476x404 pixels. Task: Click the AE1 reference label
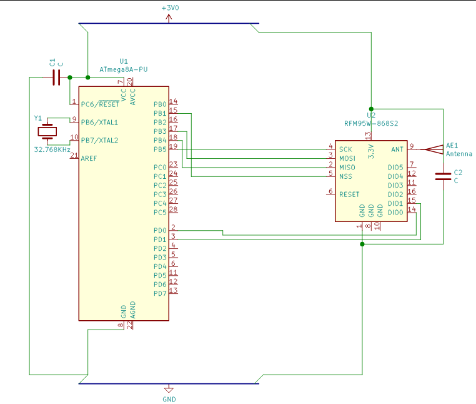point(452,146)
